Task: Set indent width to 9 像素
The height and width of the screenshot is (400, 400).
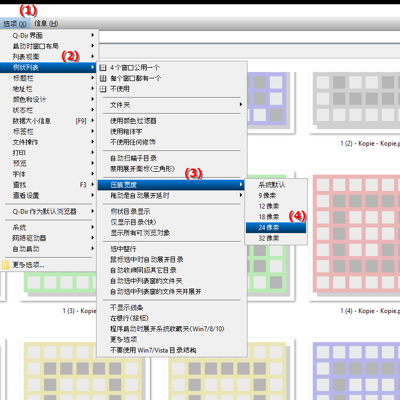Action: point(276,195)
